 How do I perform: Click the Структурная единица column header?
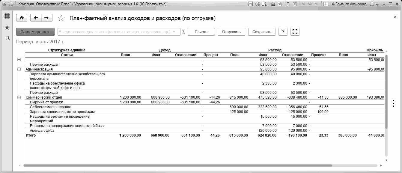tap(67, 50)
